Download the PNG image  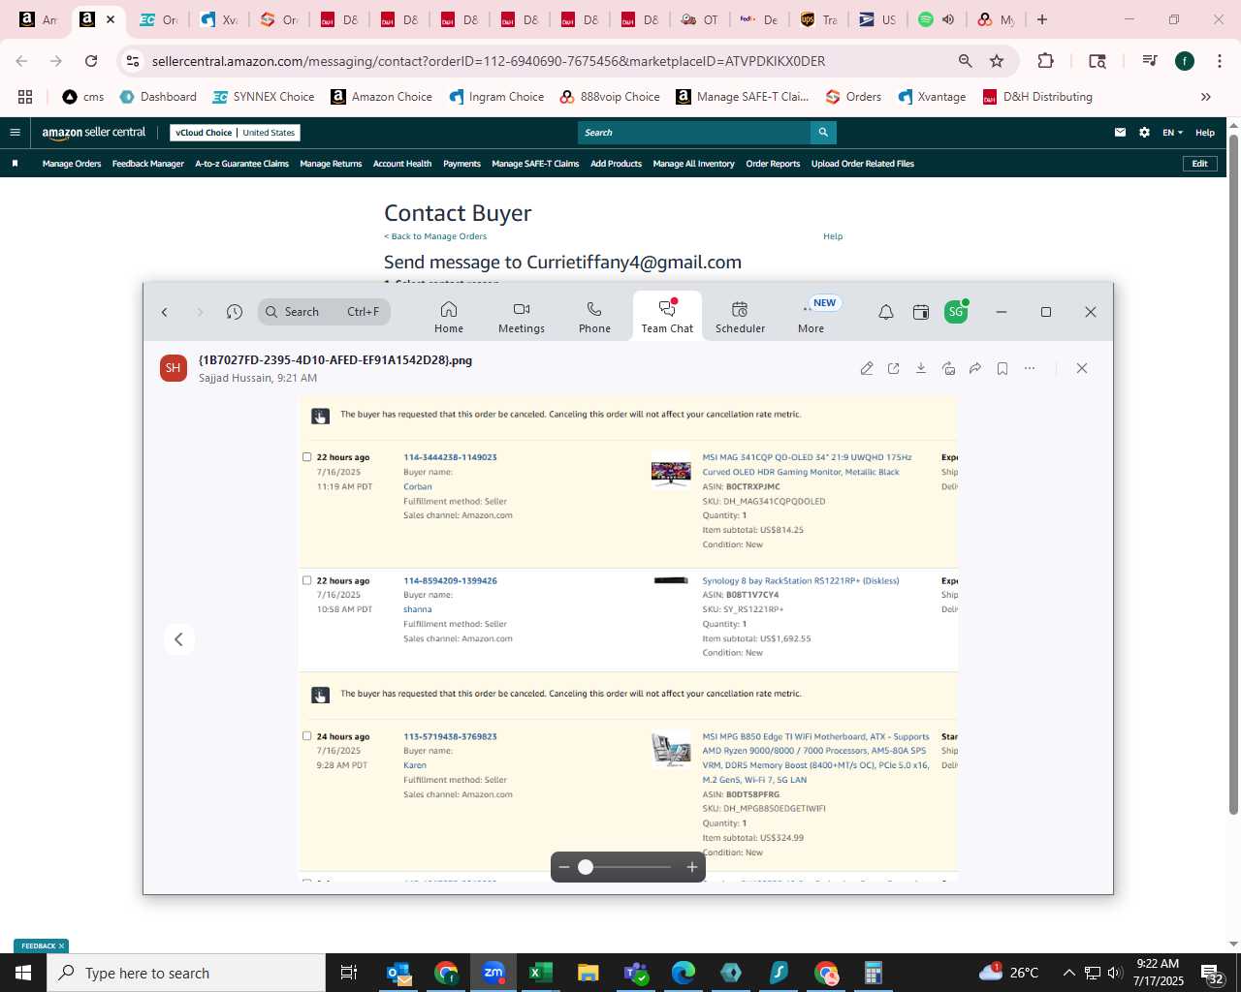[921, 368]
